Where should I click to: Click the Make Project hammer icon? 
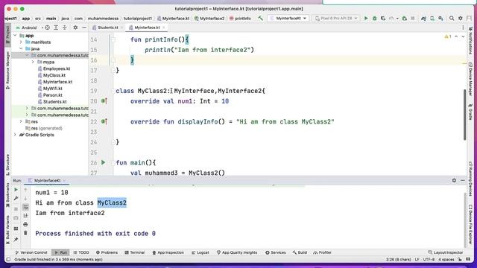tap(260, 19)
